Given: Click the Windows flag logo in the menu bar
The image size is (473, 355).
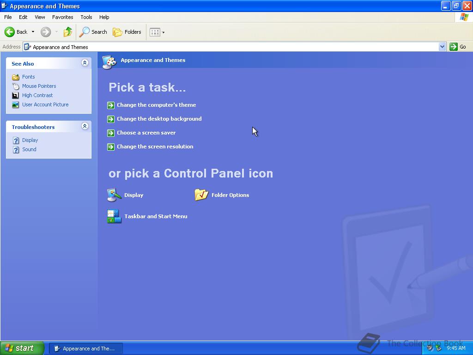Looking at the screenshot, I should [464, 17].
